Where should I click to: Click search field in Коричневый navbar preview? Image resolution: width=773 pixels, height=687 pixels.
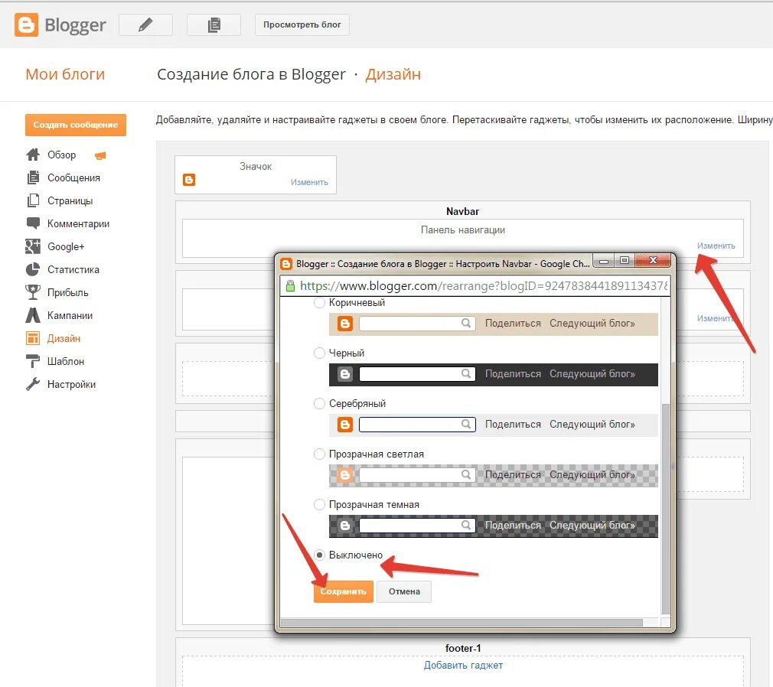(417, 324)
